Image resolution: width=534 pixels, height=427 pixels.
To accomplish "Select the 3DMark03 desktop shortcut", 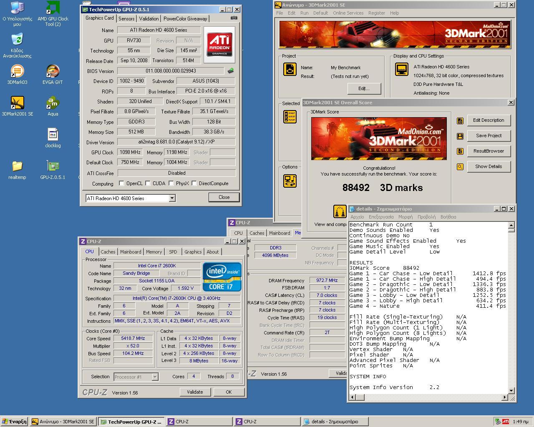I will 17,75.
